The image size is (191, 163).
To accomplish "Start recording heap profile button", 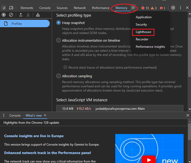I will (4, 15).
